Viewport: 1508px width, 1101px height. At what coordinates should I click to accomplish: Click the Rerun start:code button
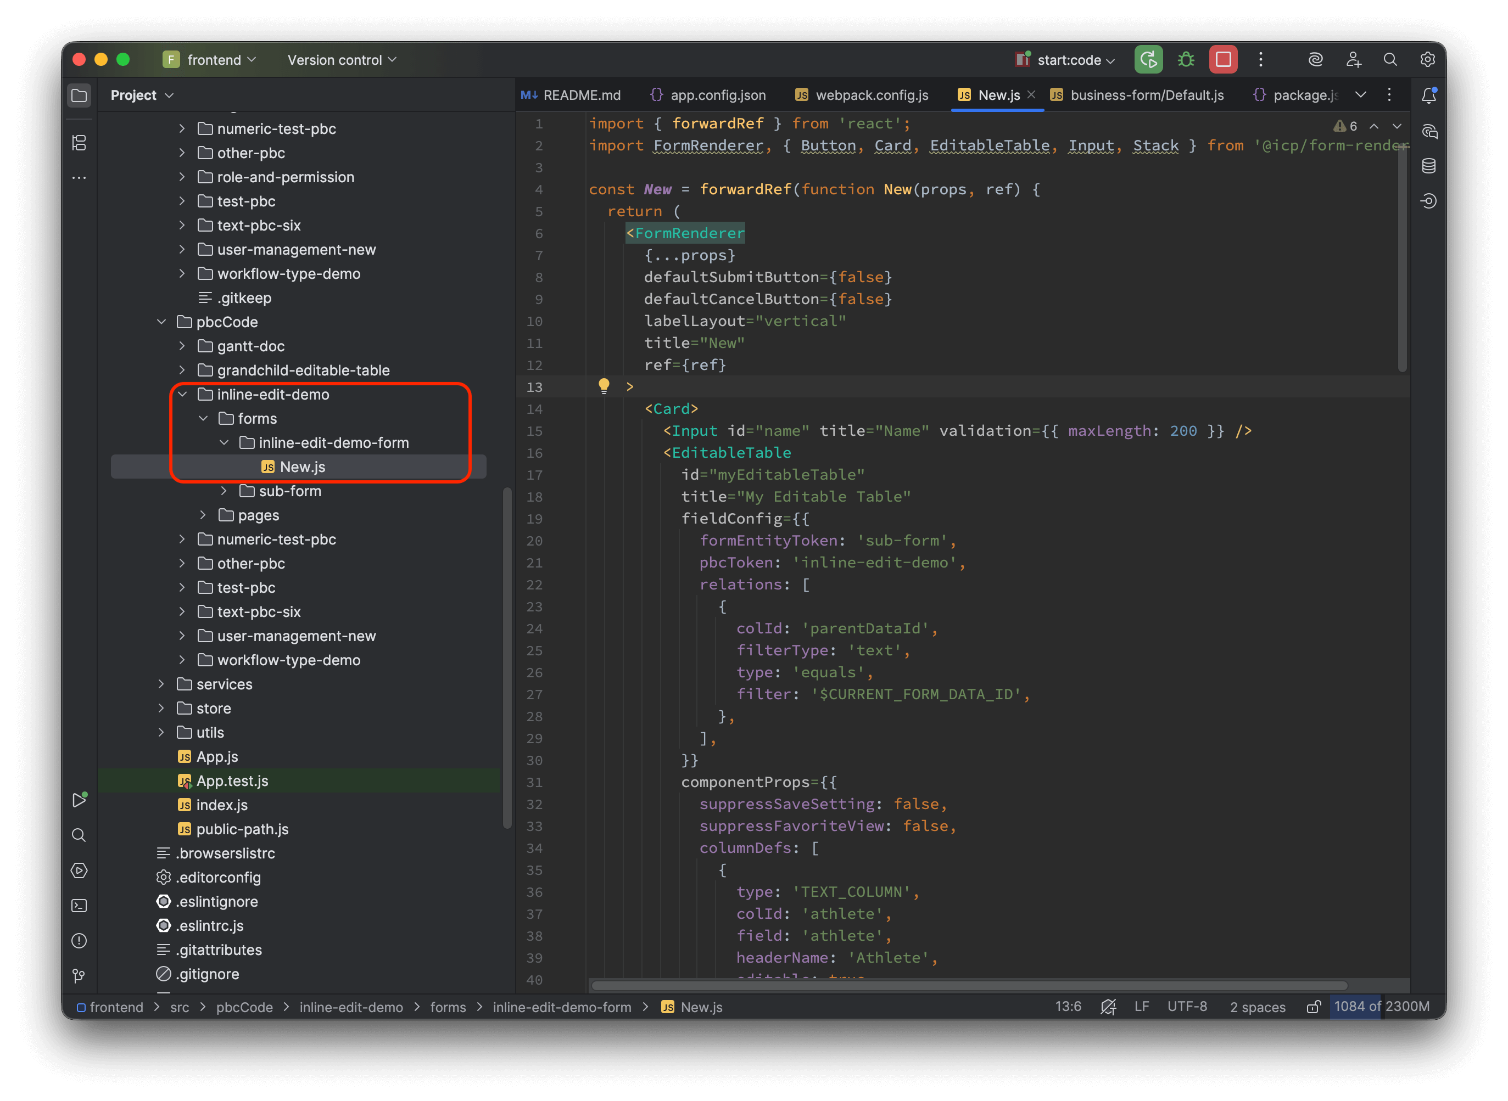click(1149, 60)
